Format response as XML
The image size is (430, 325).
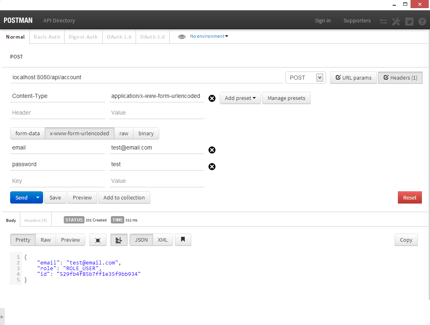tap(163, 240)
